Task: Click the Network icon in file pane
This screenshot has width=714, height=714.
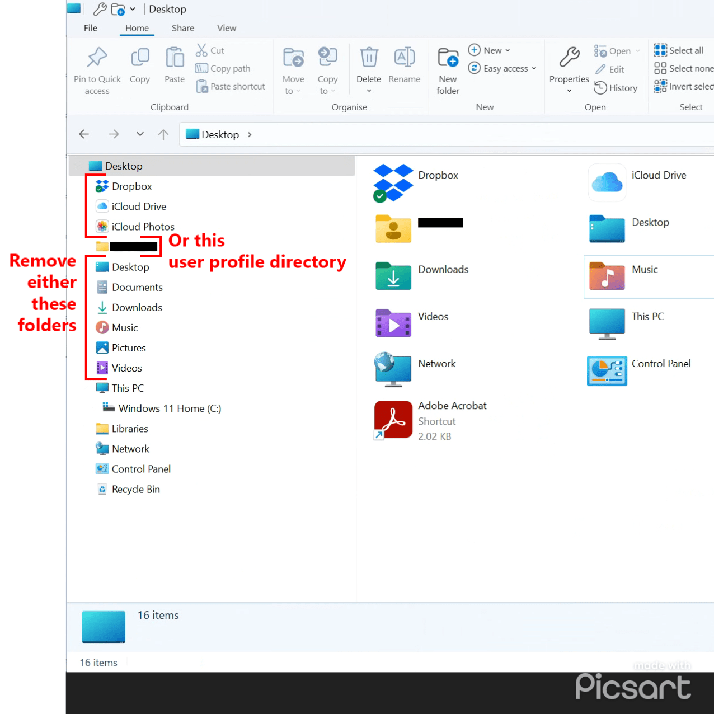Action: tap(393, 369)
